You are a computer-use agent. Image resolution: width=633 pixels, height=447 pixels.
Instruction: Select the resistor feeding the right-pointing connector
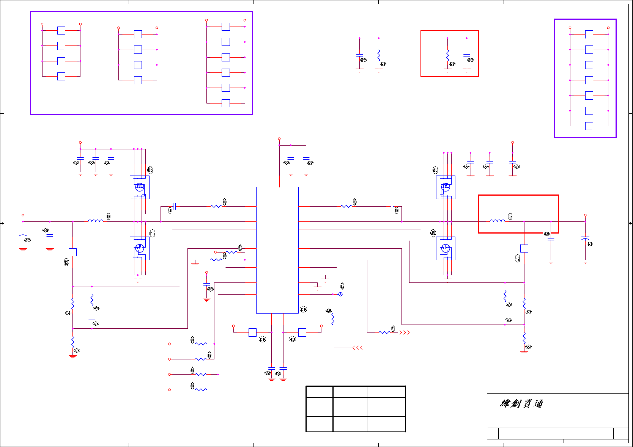pyautogui.click(x=384, y=333)
